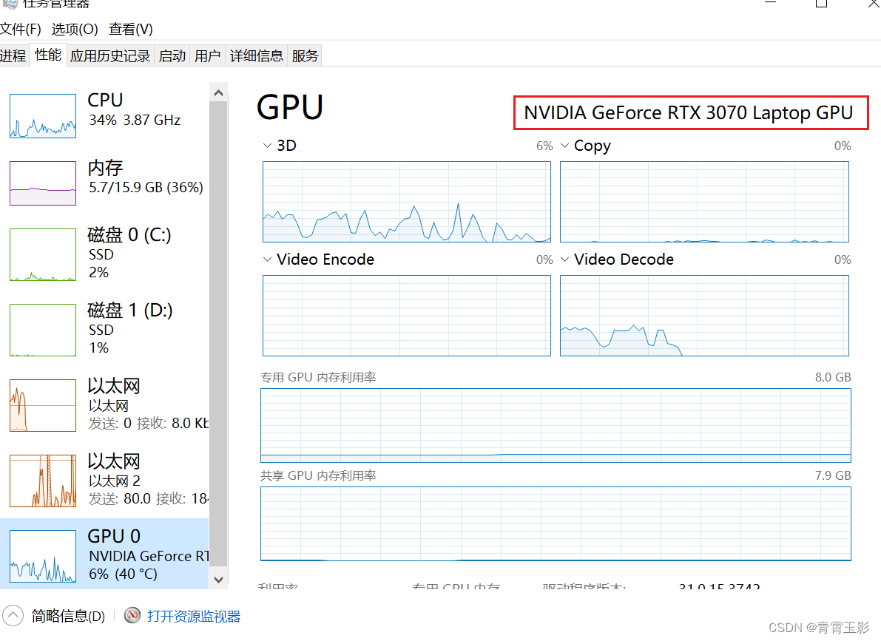The height and width of the screenshot is (641, 881).
Task: Switch to 简略信息(D) summary view
Action: pyautogui.click(x=67, y=615)
